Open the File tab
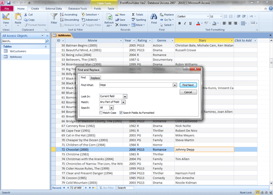 pyautogui.click(x=7, y=8)
